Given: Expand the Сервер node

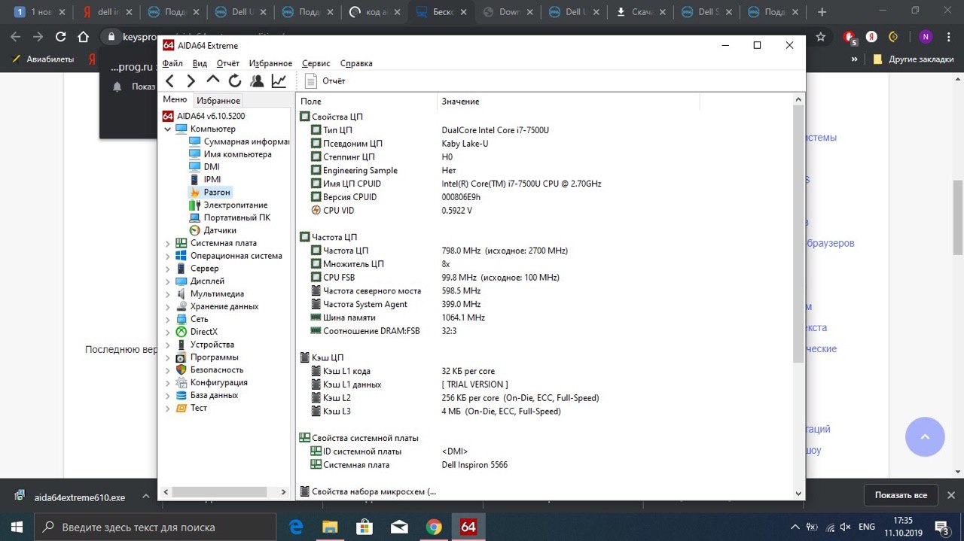Looking at the screenshot, I should pos(168,269).
